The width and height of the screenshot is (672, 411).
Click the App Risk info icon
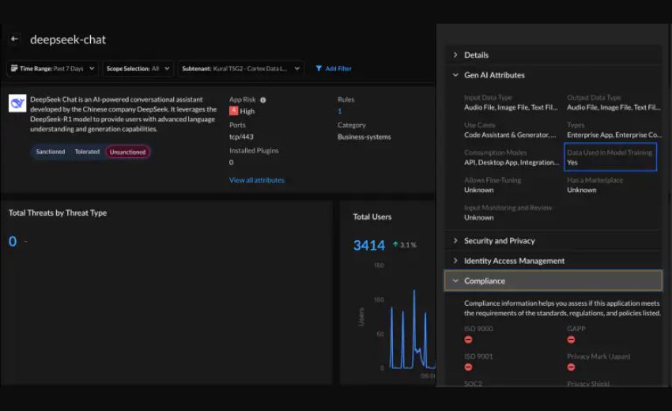point(263,100)
